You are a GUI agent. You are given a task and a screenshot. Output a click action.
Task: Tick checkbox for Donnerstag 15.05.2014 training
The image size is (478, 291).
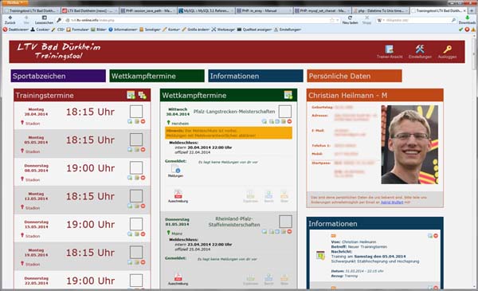click(x=136, y=224)
